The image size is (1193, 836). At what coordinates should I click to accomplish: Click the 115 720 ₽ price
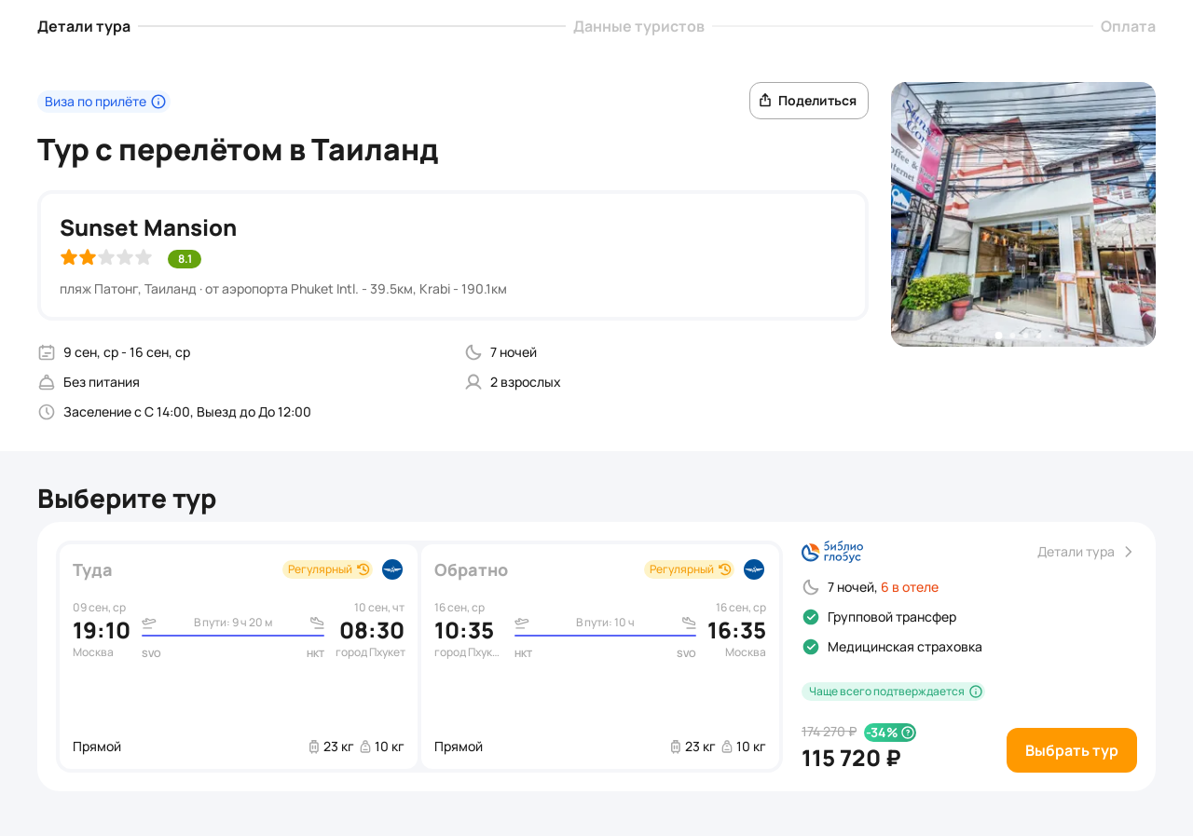click(x=851, y=759)
